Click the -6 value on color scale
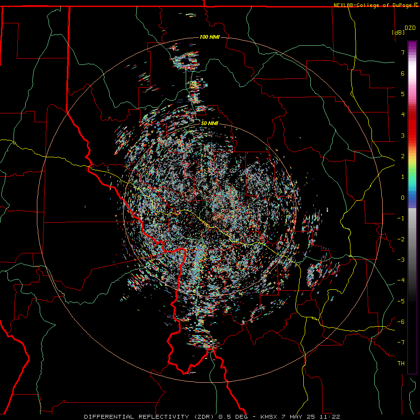The image size is (420, 420). coord(401,322)
